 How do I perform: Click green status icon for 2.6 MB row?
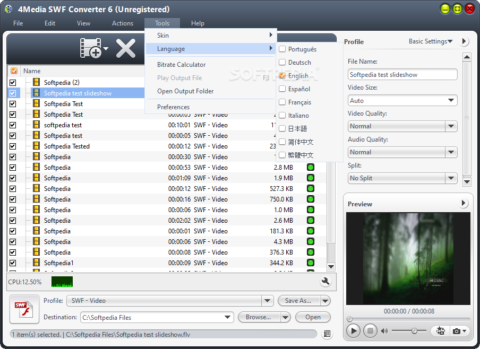tap(311, 220)
